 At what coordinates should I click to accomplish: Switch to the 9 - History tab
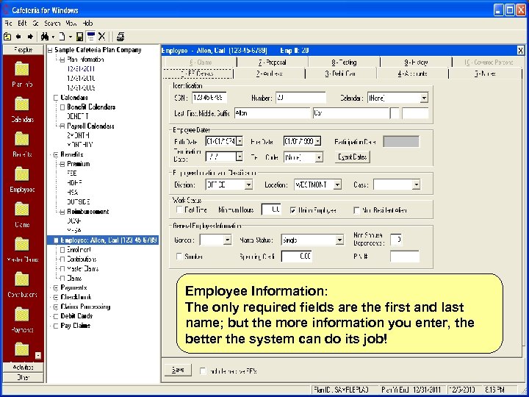(416, 62)
